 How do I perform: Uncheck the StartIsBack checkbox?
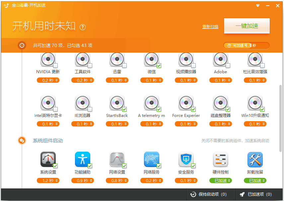[124, 109]
